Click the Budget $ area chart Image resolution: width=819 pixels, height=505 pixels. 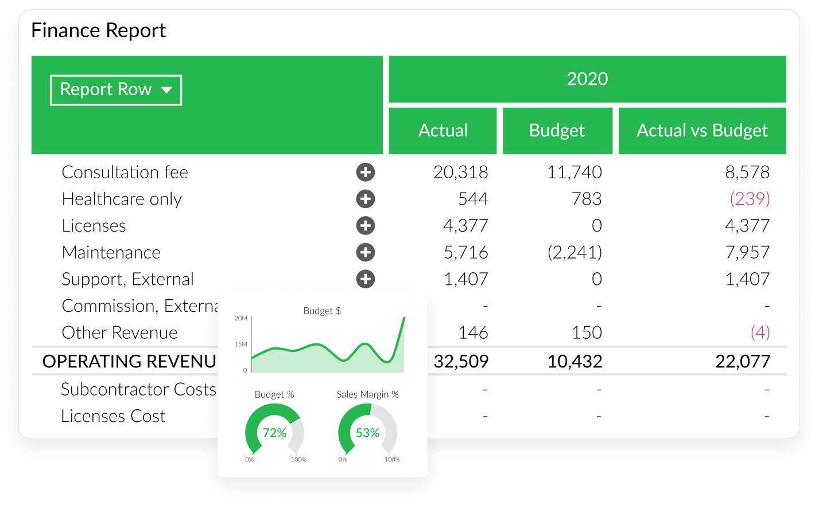[327, 350]
